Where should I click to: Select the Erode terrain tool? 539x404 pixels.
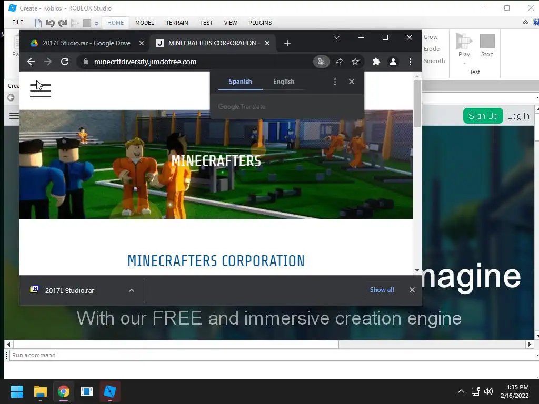(432, 49)
